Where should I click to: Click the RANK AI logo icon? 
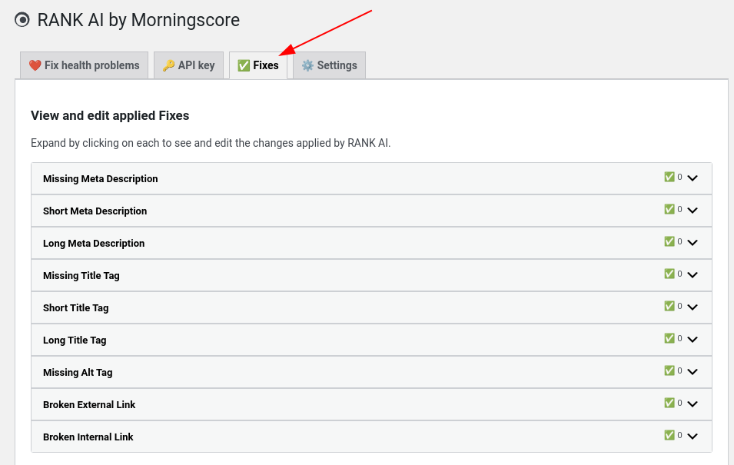click(x=22, y=20)
